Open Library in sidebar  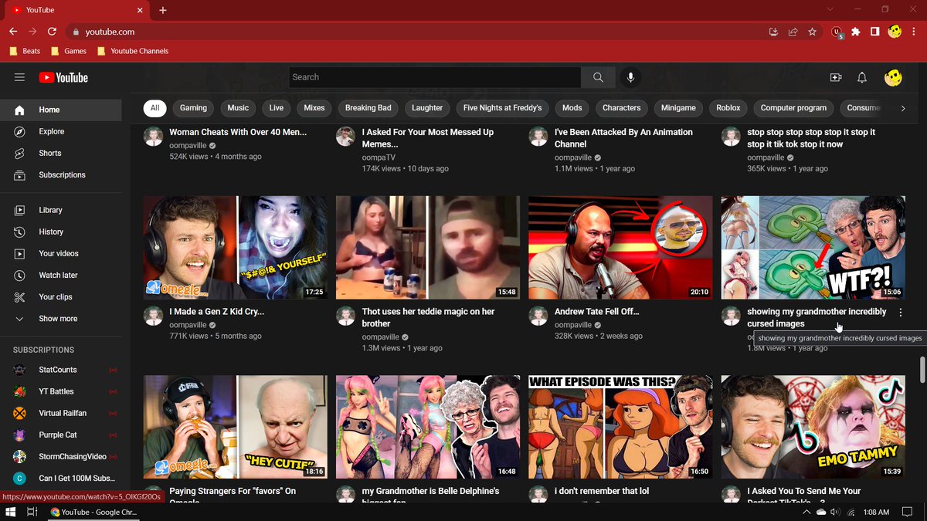coord(61,210)
